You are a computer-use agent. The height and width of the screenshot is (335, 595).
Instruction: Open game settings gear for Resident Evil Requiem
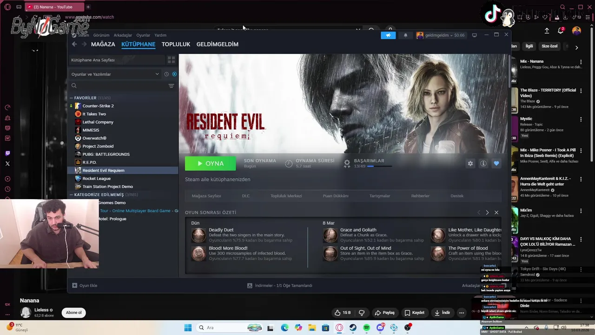tap(470, 163)
